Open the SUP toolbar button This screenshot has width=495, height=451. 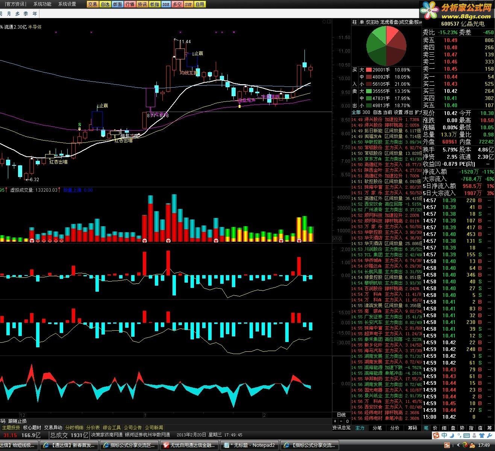pyautogui.click(x=188, y=4)
